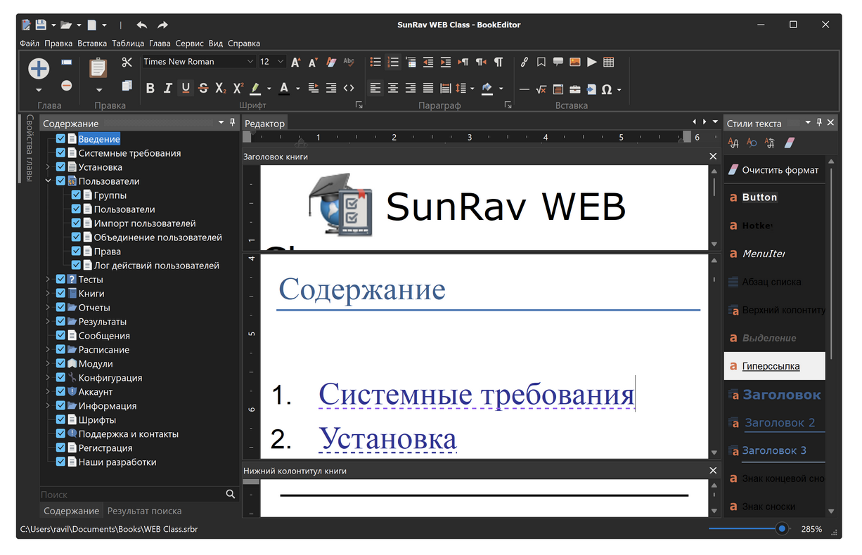Expand the Конфигурация tree node
Image resolution: width=862 pixels, height=555 pixels.
pyautogui.click(x=48, y=378)
